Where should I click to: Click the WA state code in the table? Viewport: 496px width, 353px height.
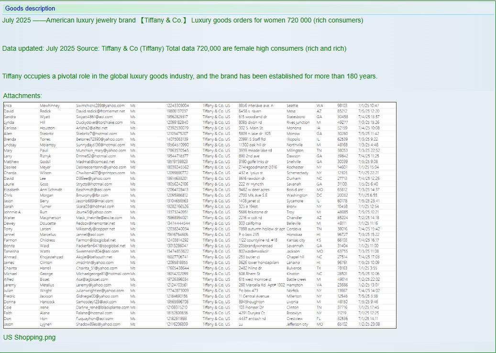pos(319,105)
